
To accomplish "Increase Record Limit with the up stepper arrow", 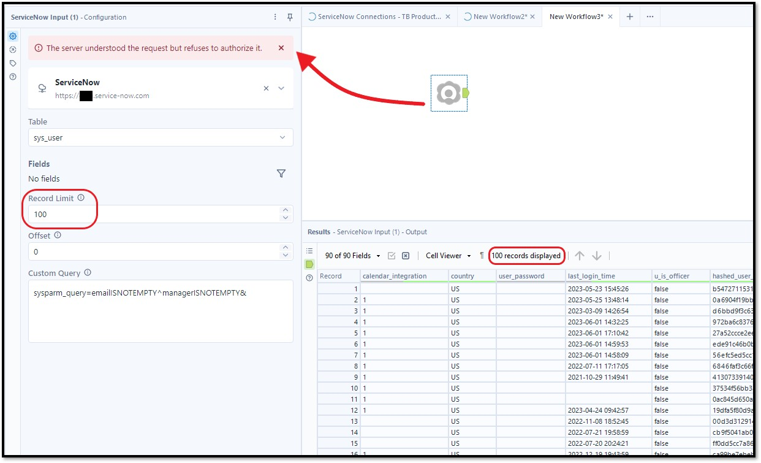I will click(x=286, y=210).
